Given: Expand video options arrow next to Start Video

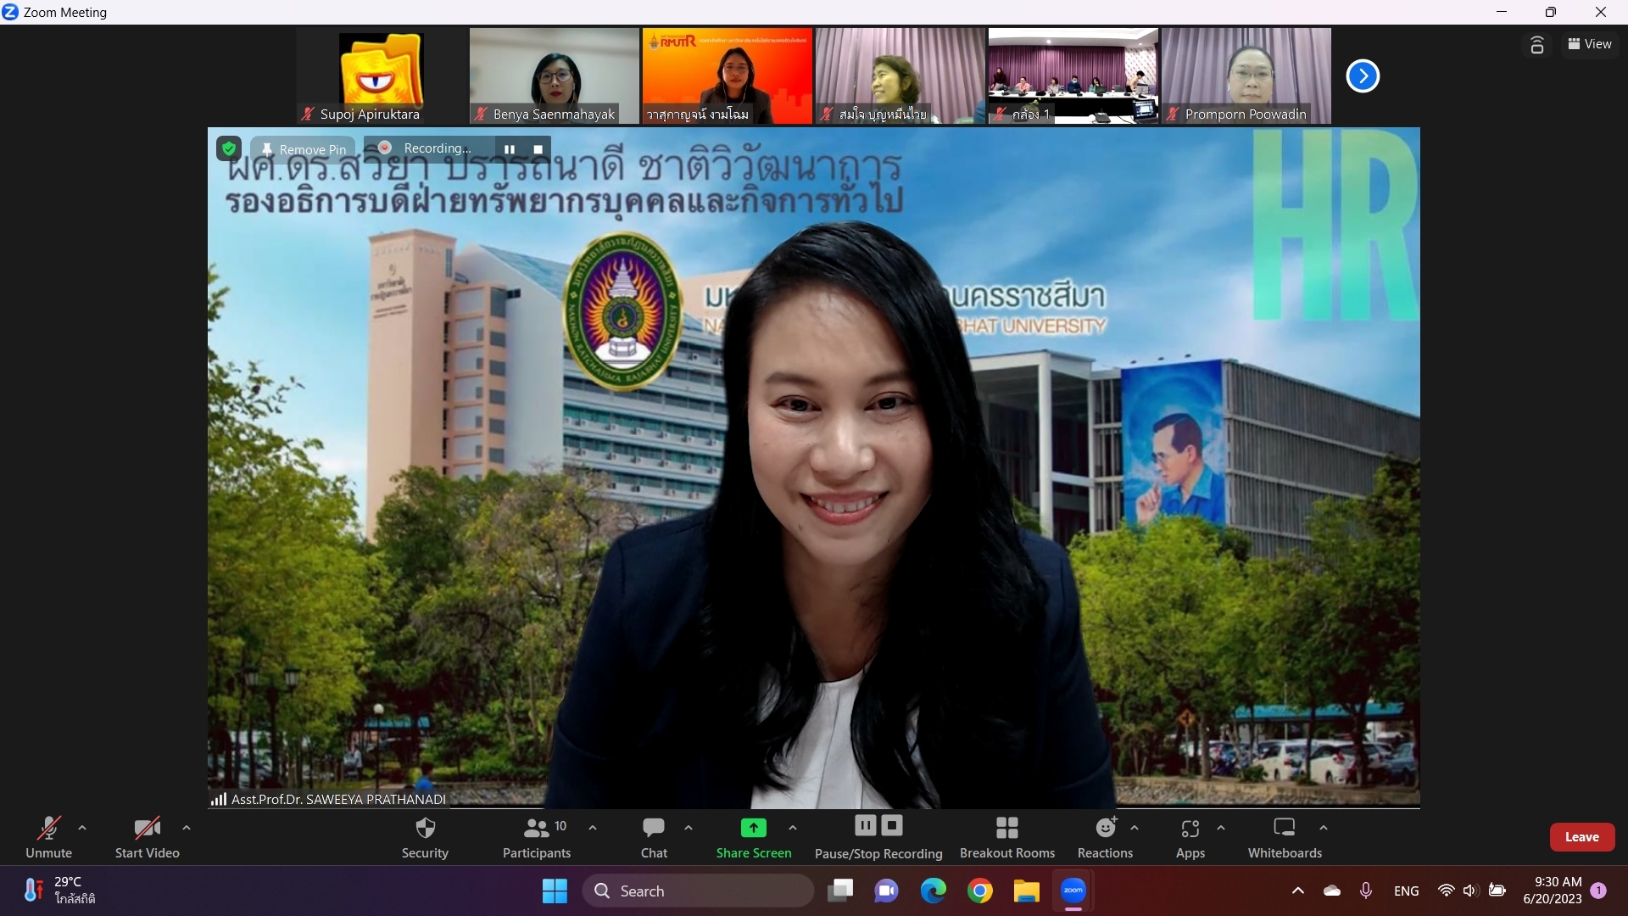Looking at the screenshot, I should pos(187,828).
